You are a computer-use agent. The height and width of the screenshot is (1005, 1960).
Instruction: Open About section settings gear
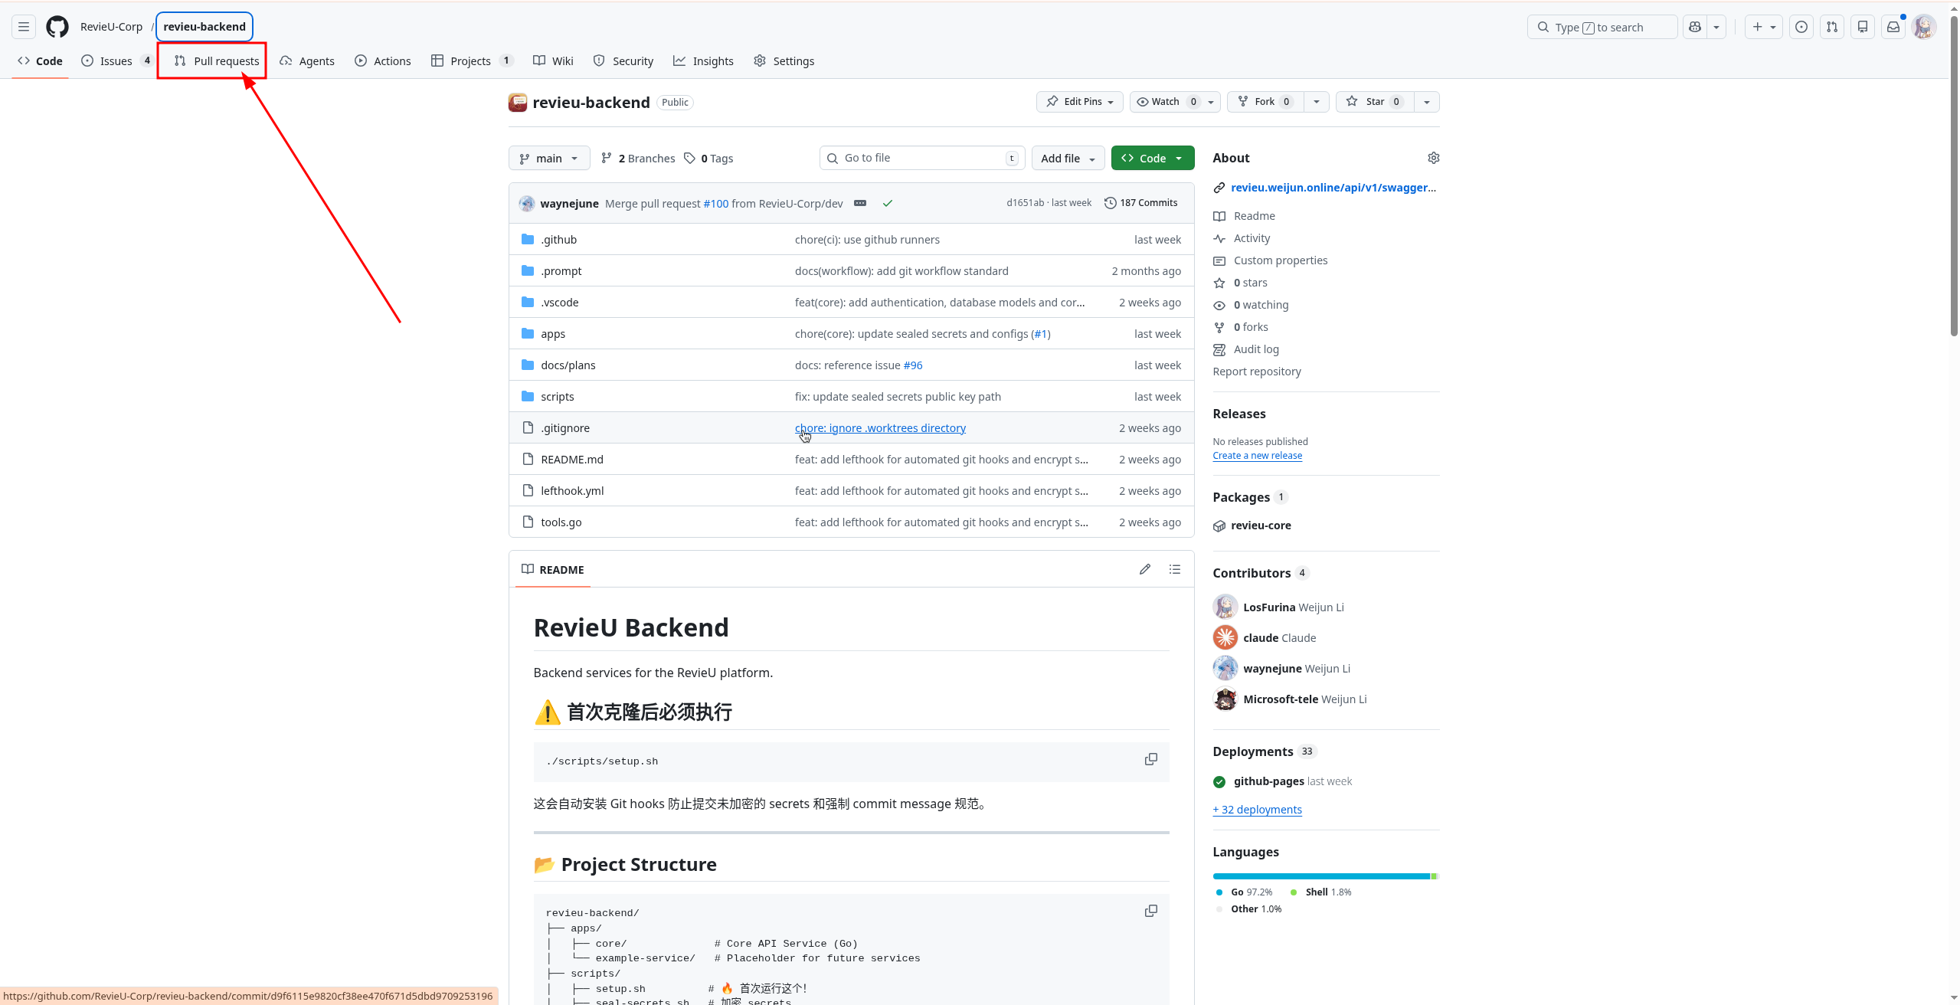[1433, 158]
